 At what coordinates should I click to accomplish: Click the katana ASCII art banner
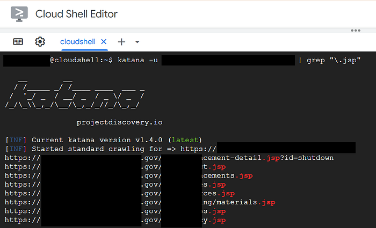(75, 95)
